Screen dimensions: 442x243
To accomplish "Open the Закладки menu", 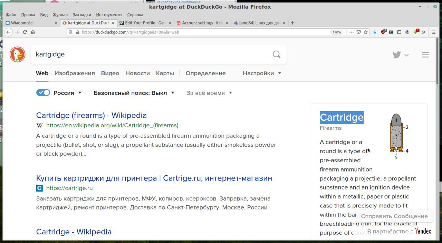I will (x=82, y=15).
